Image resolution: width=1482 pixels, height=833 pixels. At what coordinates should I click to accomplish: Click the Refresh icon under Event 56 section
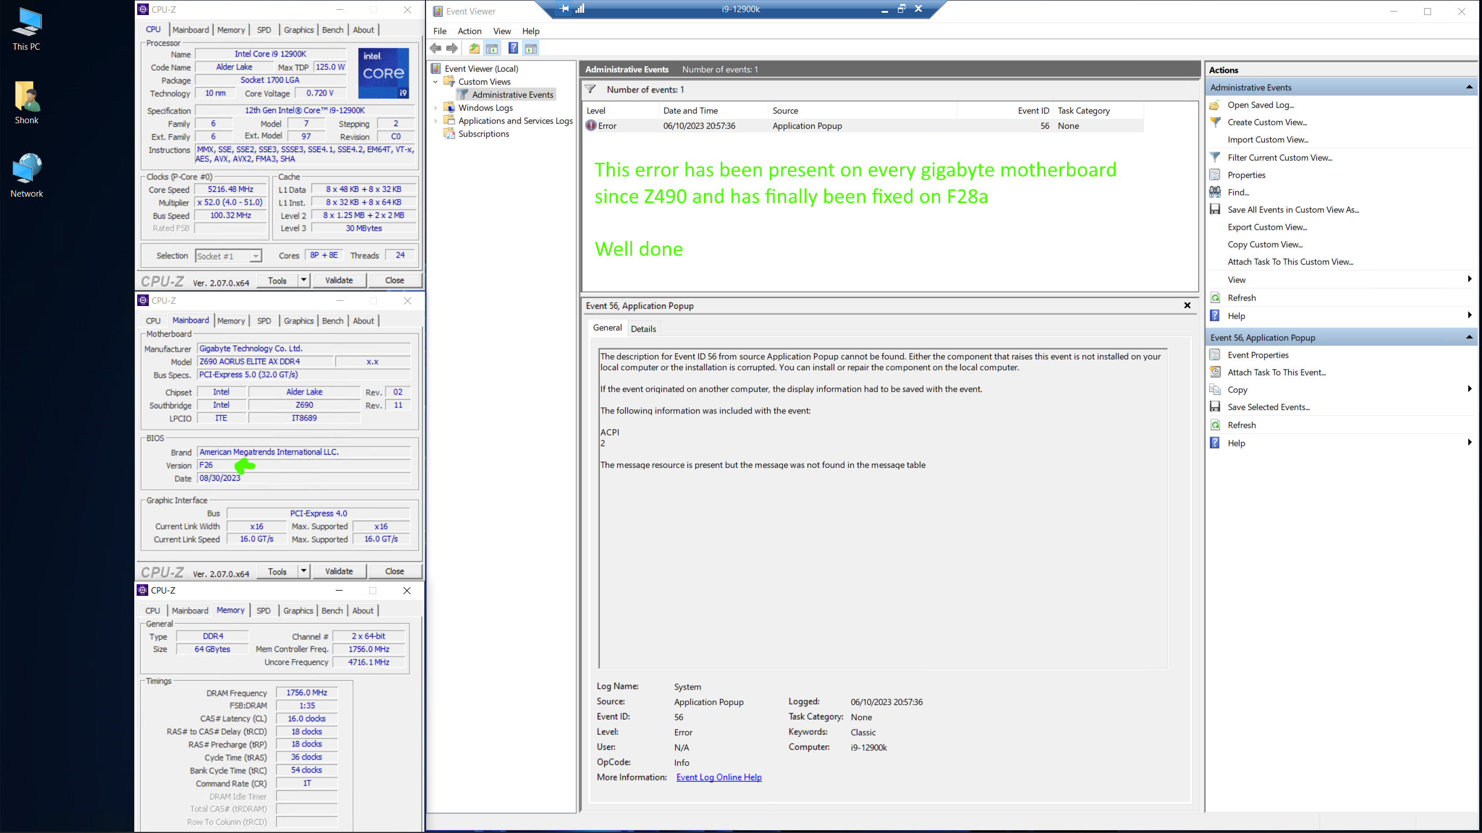(1215, 425)
